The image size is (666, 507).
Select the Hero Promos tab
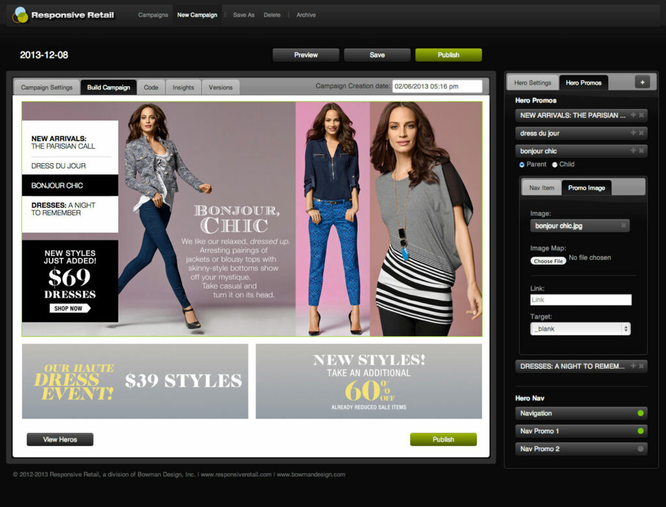tap(583, 83)
